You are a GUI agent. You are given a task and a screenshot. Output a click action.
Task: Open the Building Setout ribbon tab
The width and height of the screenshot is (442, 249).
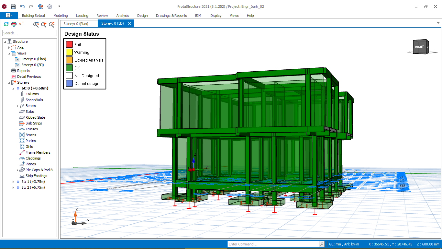tap(34, 16)
